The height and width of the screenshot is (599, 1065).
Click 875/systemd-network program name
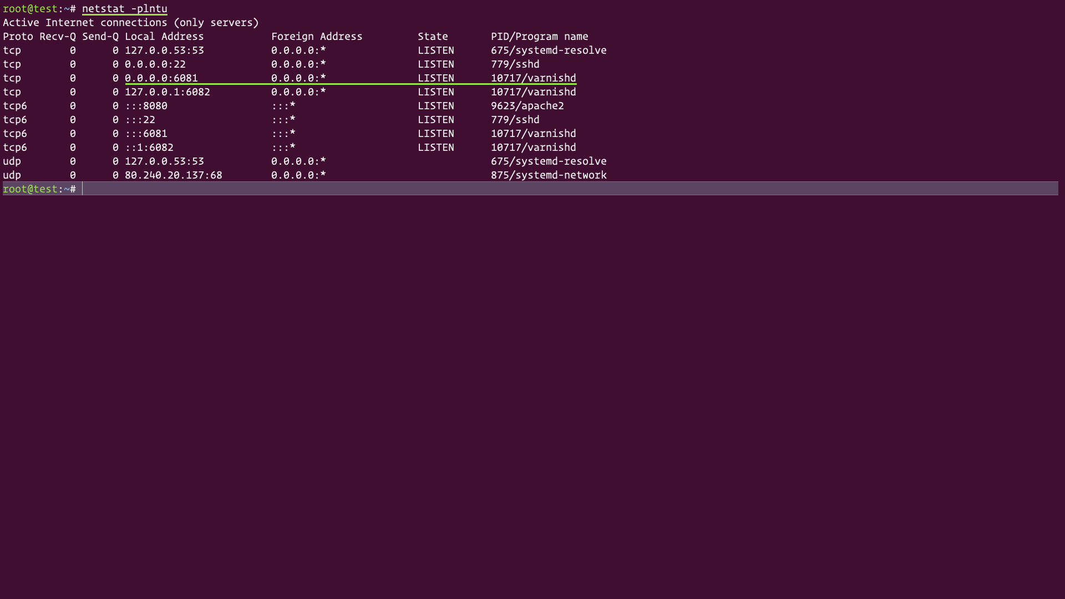click(x=549, y=175)
